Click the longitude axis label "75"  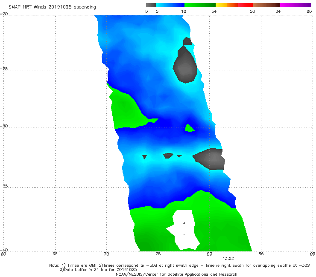click(158, 254)
